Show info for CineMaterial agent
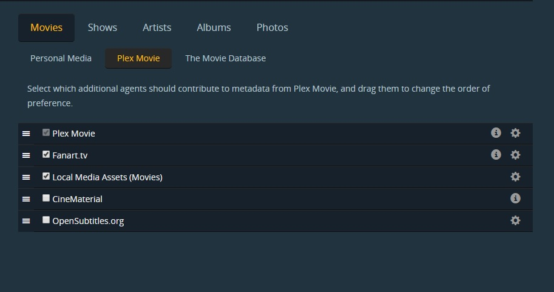The width and height of the screenshot is (554, 292). pyautogui.click(x=515, y=199)
